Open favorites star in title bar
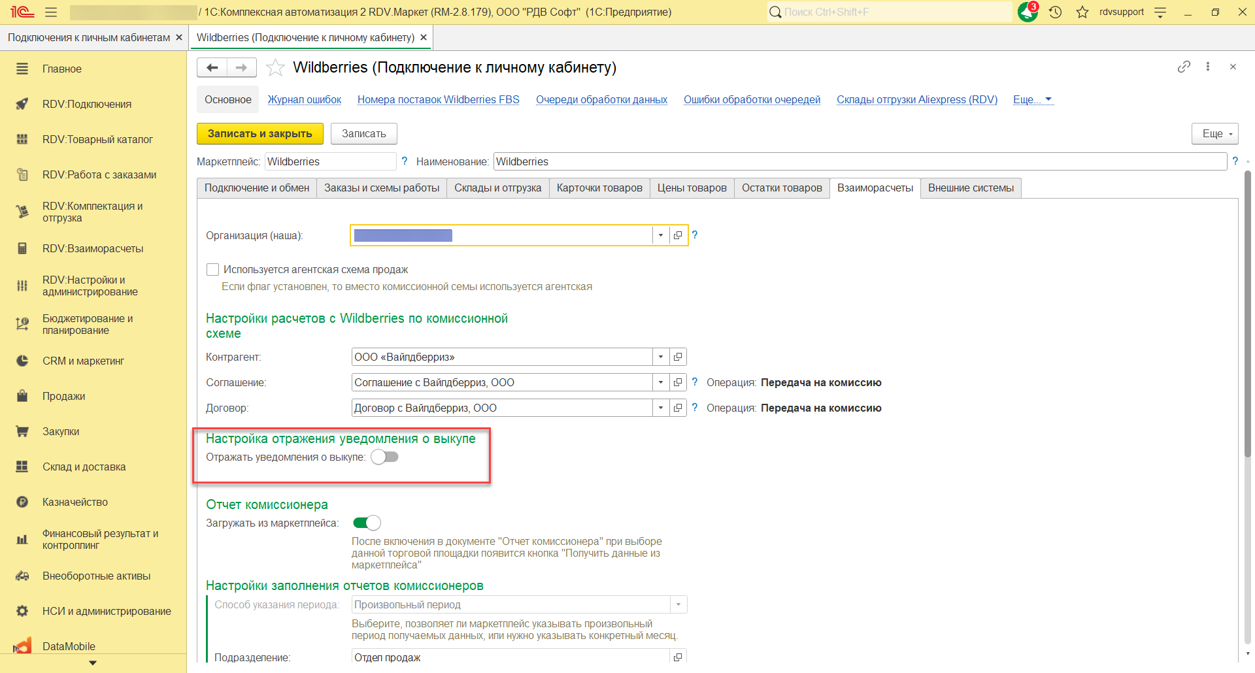This screenshot has width=1255, height=673. point(1082,12)
